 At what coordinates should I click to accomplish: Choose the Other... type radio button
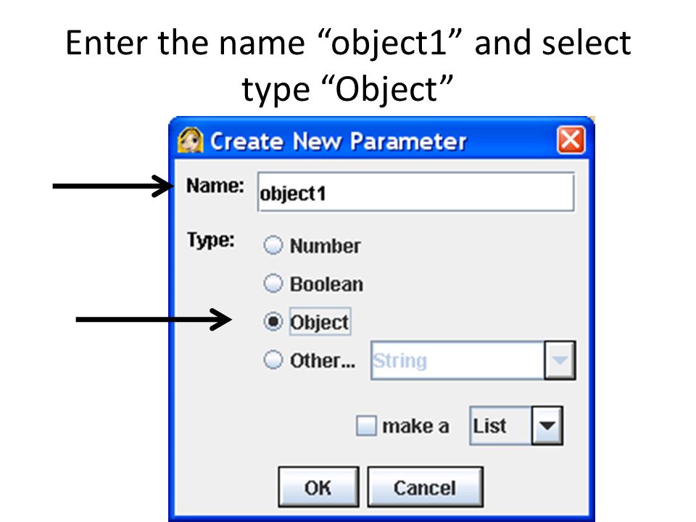[x=273, y=360]
